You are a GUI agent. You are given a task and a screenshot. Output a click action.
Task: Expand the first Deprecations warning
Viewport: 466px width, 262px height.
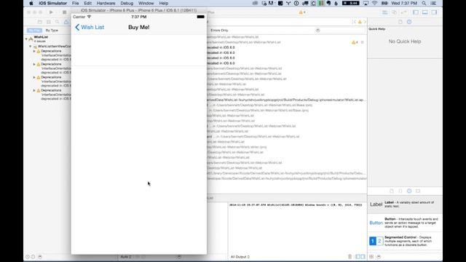click(34, 51)
